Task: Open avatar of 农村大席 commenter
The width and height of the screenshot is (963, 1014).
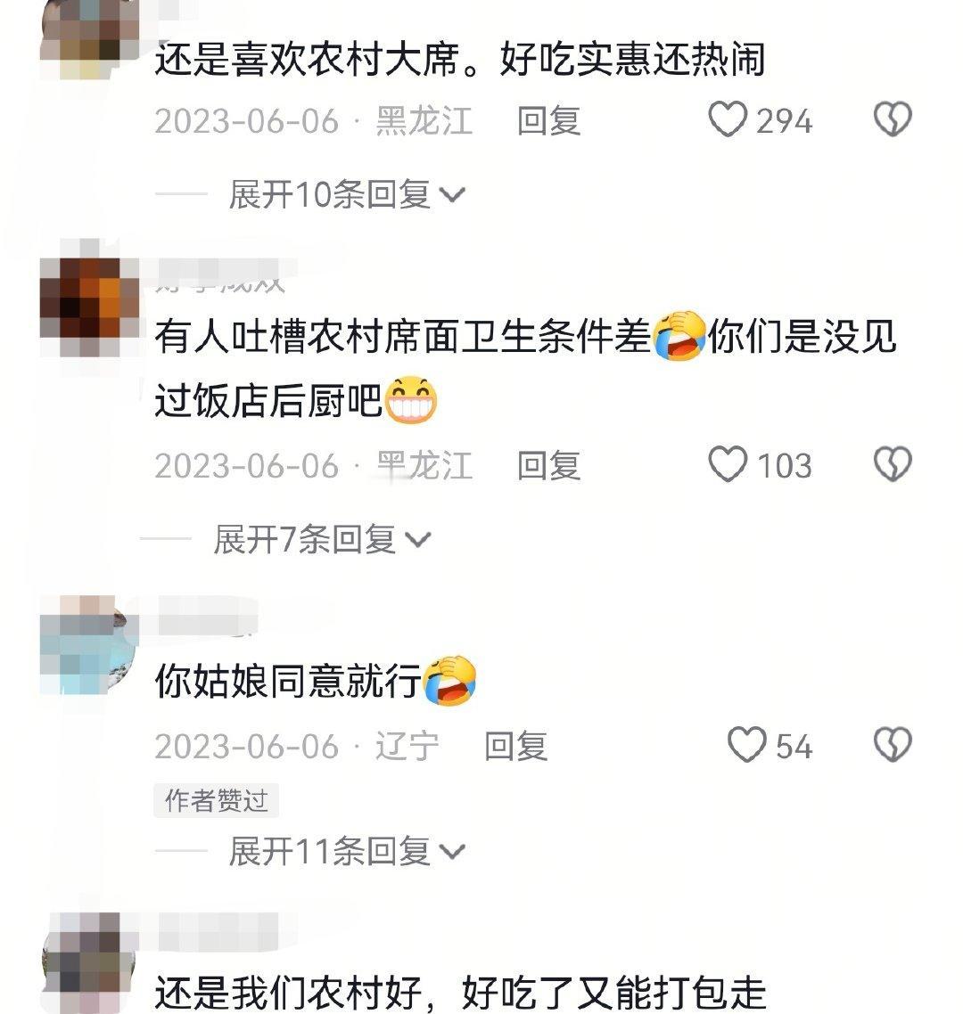Action: coord(89,39)
